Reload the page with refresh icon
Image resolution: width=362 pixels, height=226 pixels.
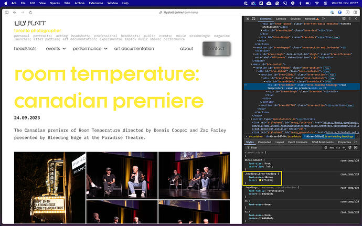pos(30,12)
